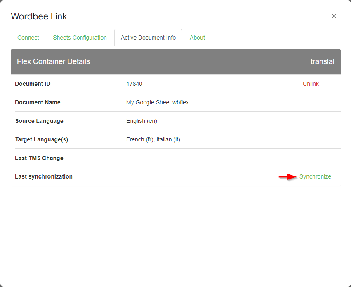
Task: Open the Sheets Configuration tab
Action: click(x=80, y=38)
